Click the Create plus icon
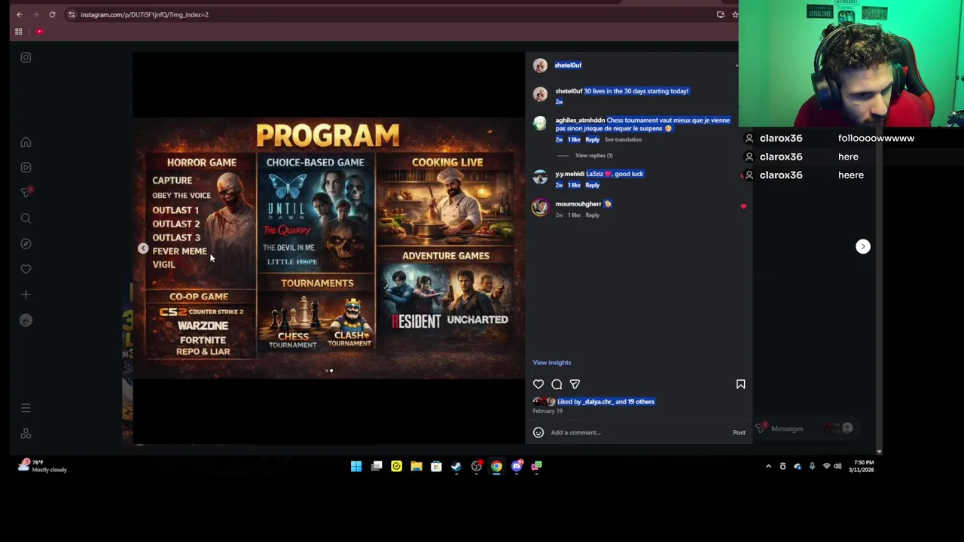The height and width of the screenshot is (542, 964). (26, 294)
